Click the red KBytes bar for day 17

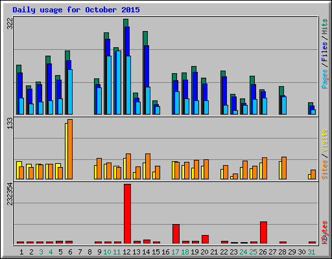[x=176, y=234]
